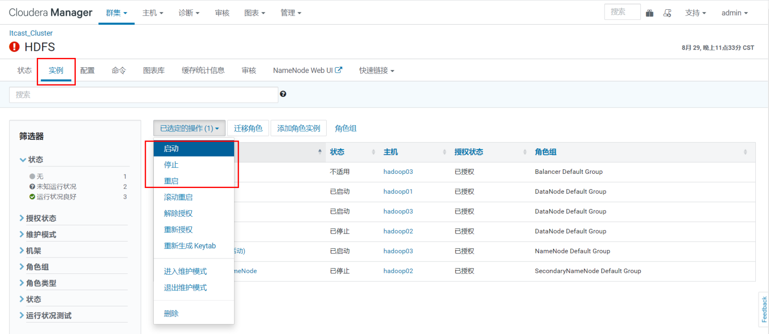The width and height of the screenshot is (769, 334).
Task: Open hadoop02 link in SecondaryNameNode row
Action: click(x=398, y=271)
